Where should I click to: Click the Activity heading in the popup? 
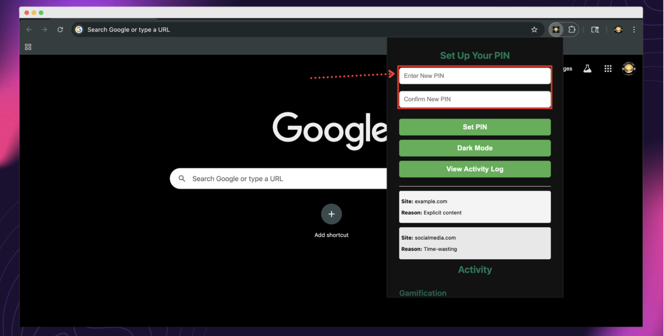pyautogui.click(x=475, y=269)
